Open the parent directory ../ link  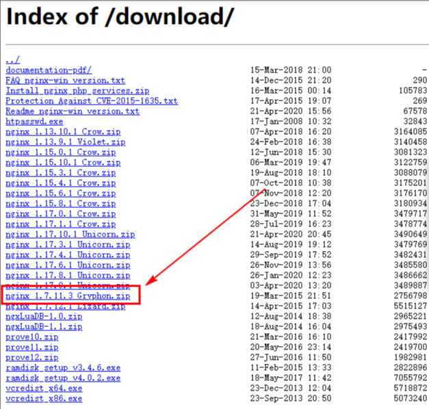coord(13,60)
